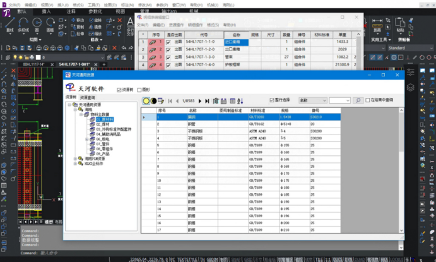Click the layer properties icon in layer toolbar
436x262 pixels.
(8, 57)
